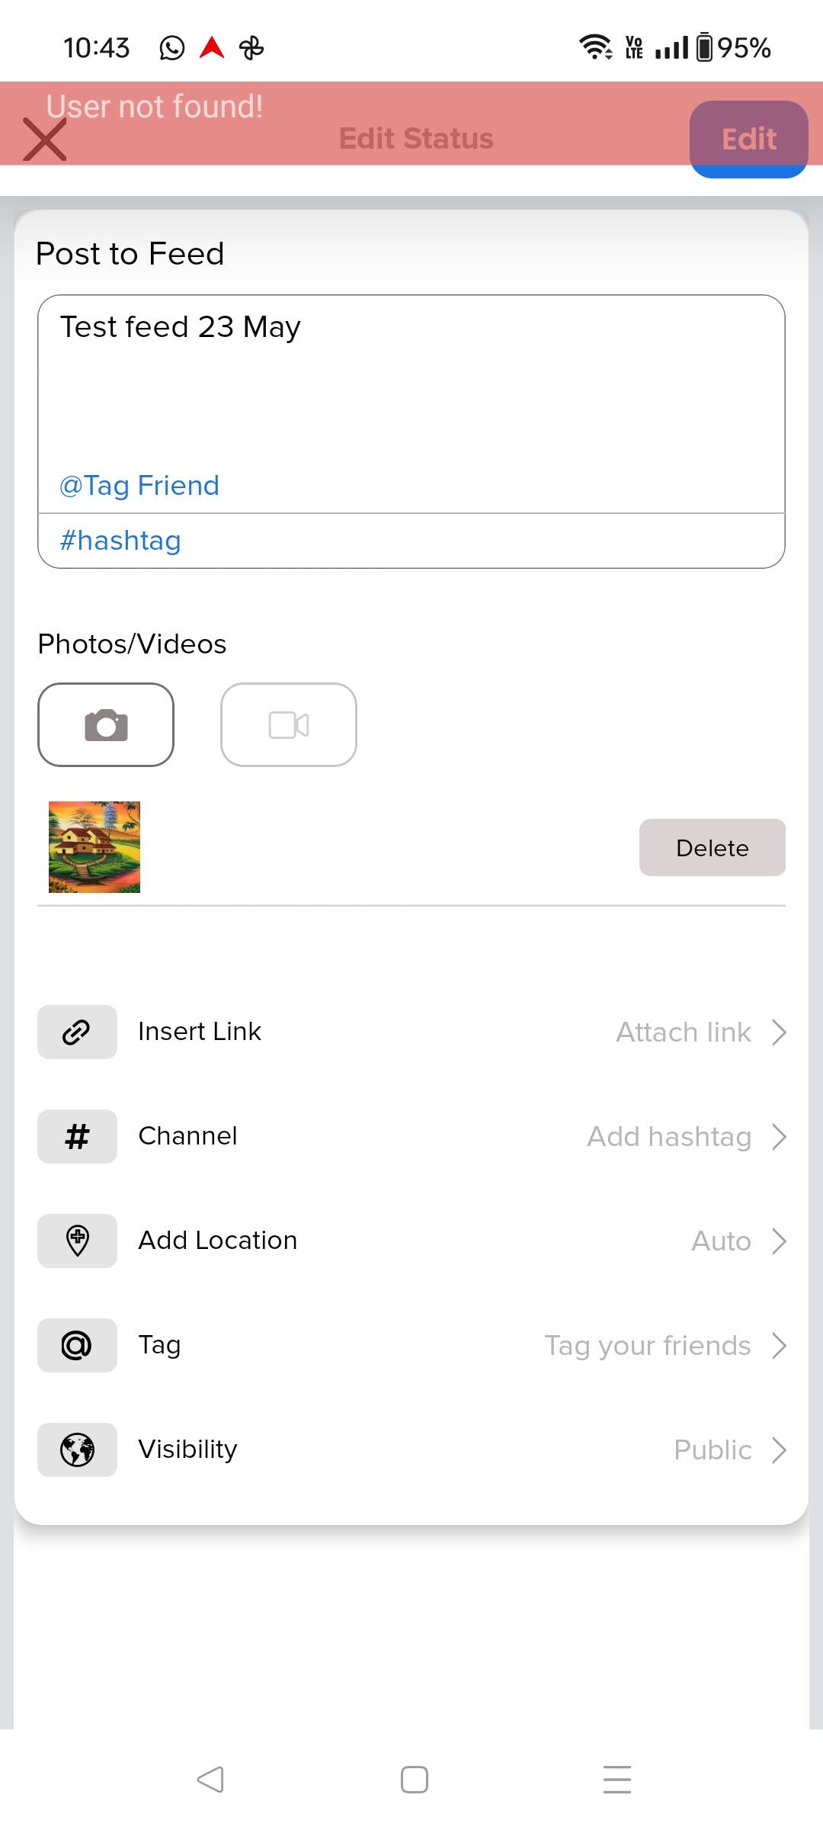Open the Auto location chevron
823x1830 pixels.
[778, 1241]
